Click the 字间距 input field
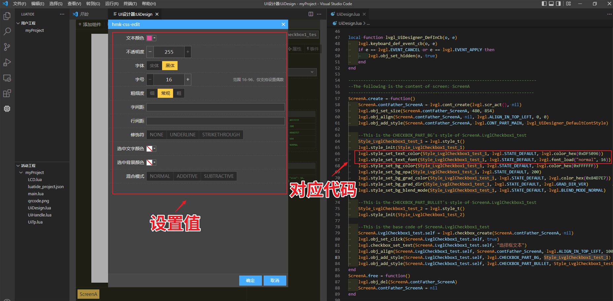613x301 pixels. [x=215, y=107]
